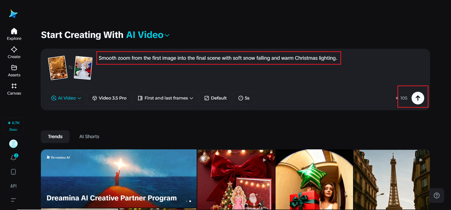451x210 pixels.
Task: Open notifications via the bell icon
Action: pyautogui.click(x=13, y=157)
